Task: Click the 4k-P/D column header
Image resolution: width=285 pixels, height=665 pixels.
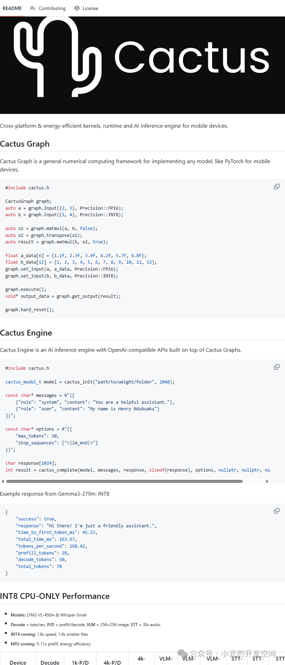Action: (112, 662)
